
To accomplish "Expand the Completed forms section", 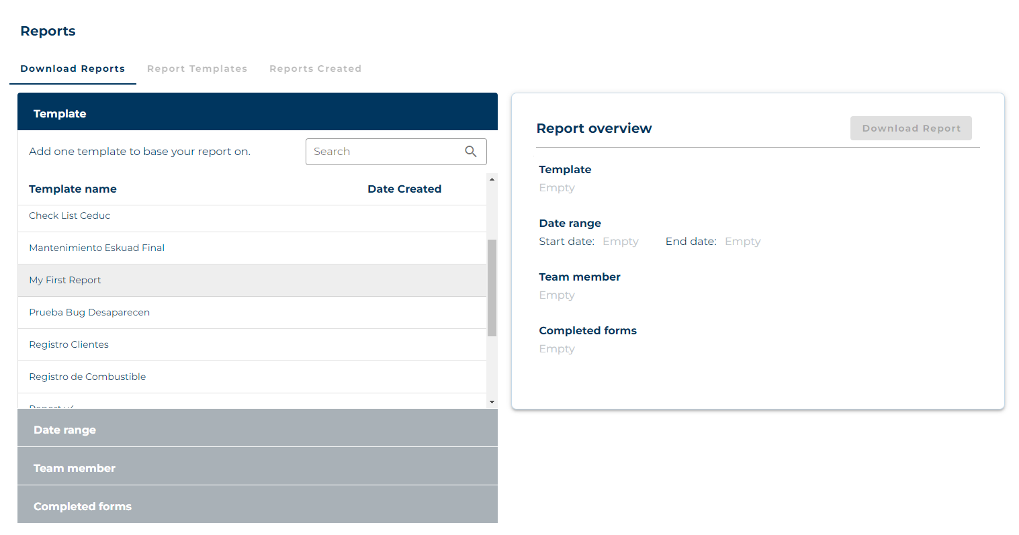I will [x=257, y=506].
